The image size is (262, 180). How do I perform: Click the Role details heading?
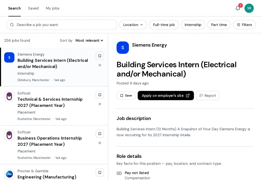click(129, 156)
